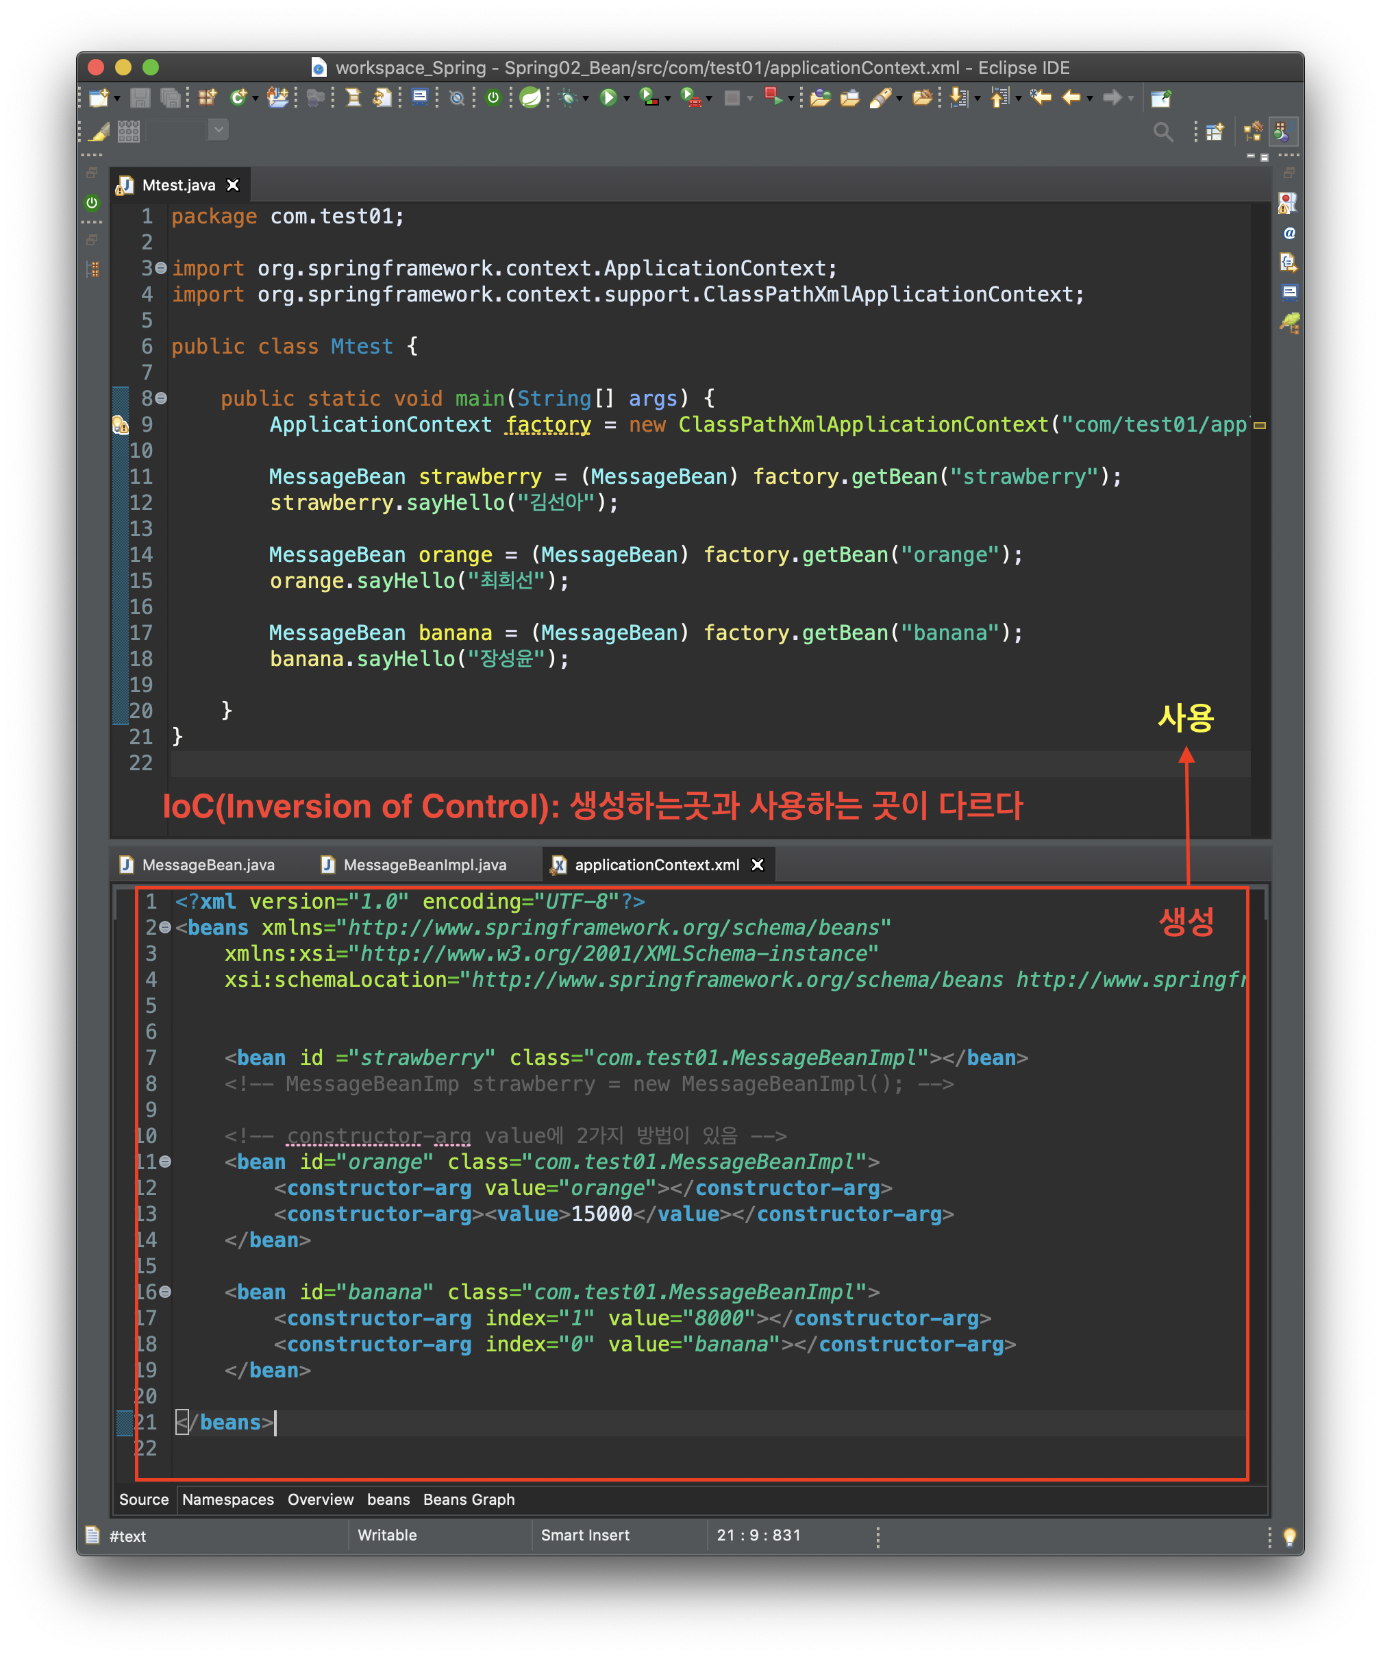Image resolution: width=1381 pixels, height=1657 pixels.
Task: Open the empty combo box dropdown
Action: [219, 129]
